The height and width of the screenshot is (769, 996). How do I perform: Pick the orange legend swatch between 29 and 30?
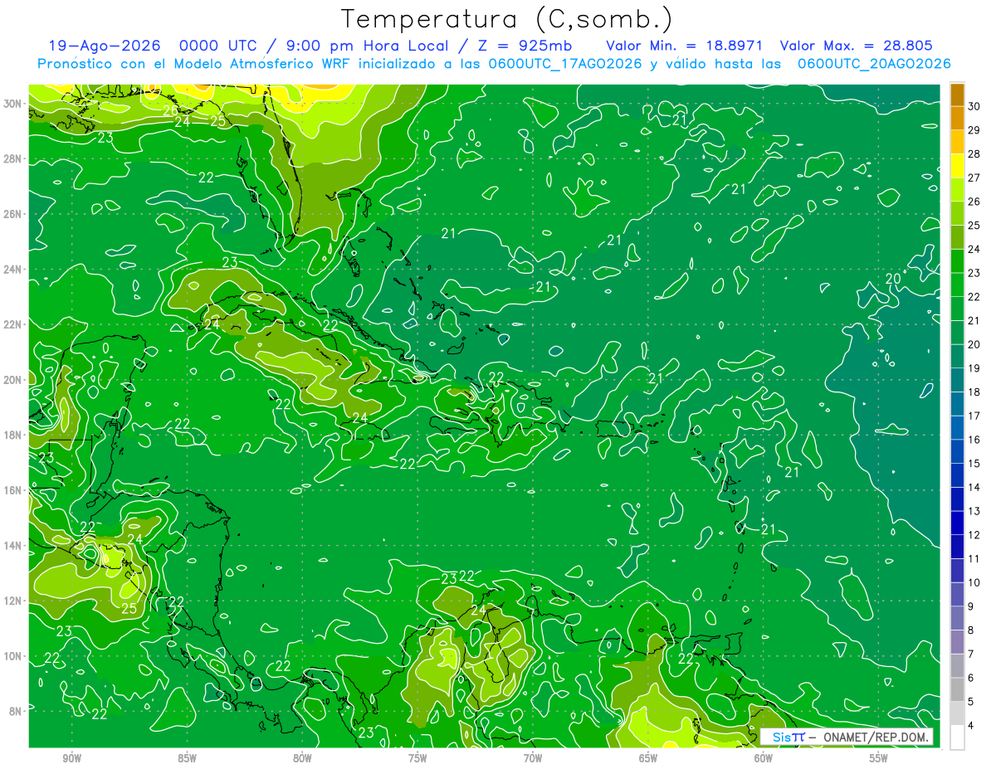957,119
